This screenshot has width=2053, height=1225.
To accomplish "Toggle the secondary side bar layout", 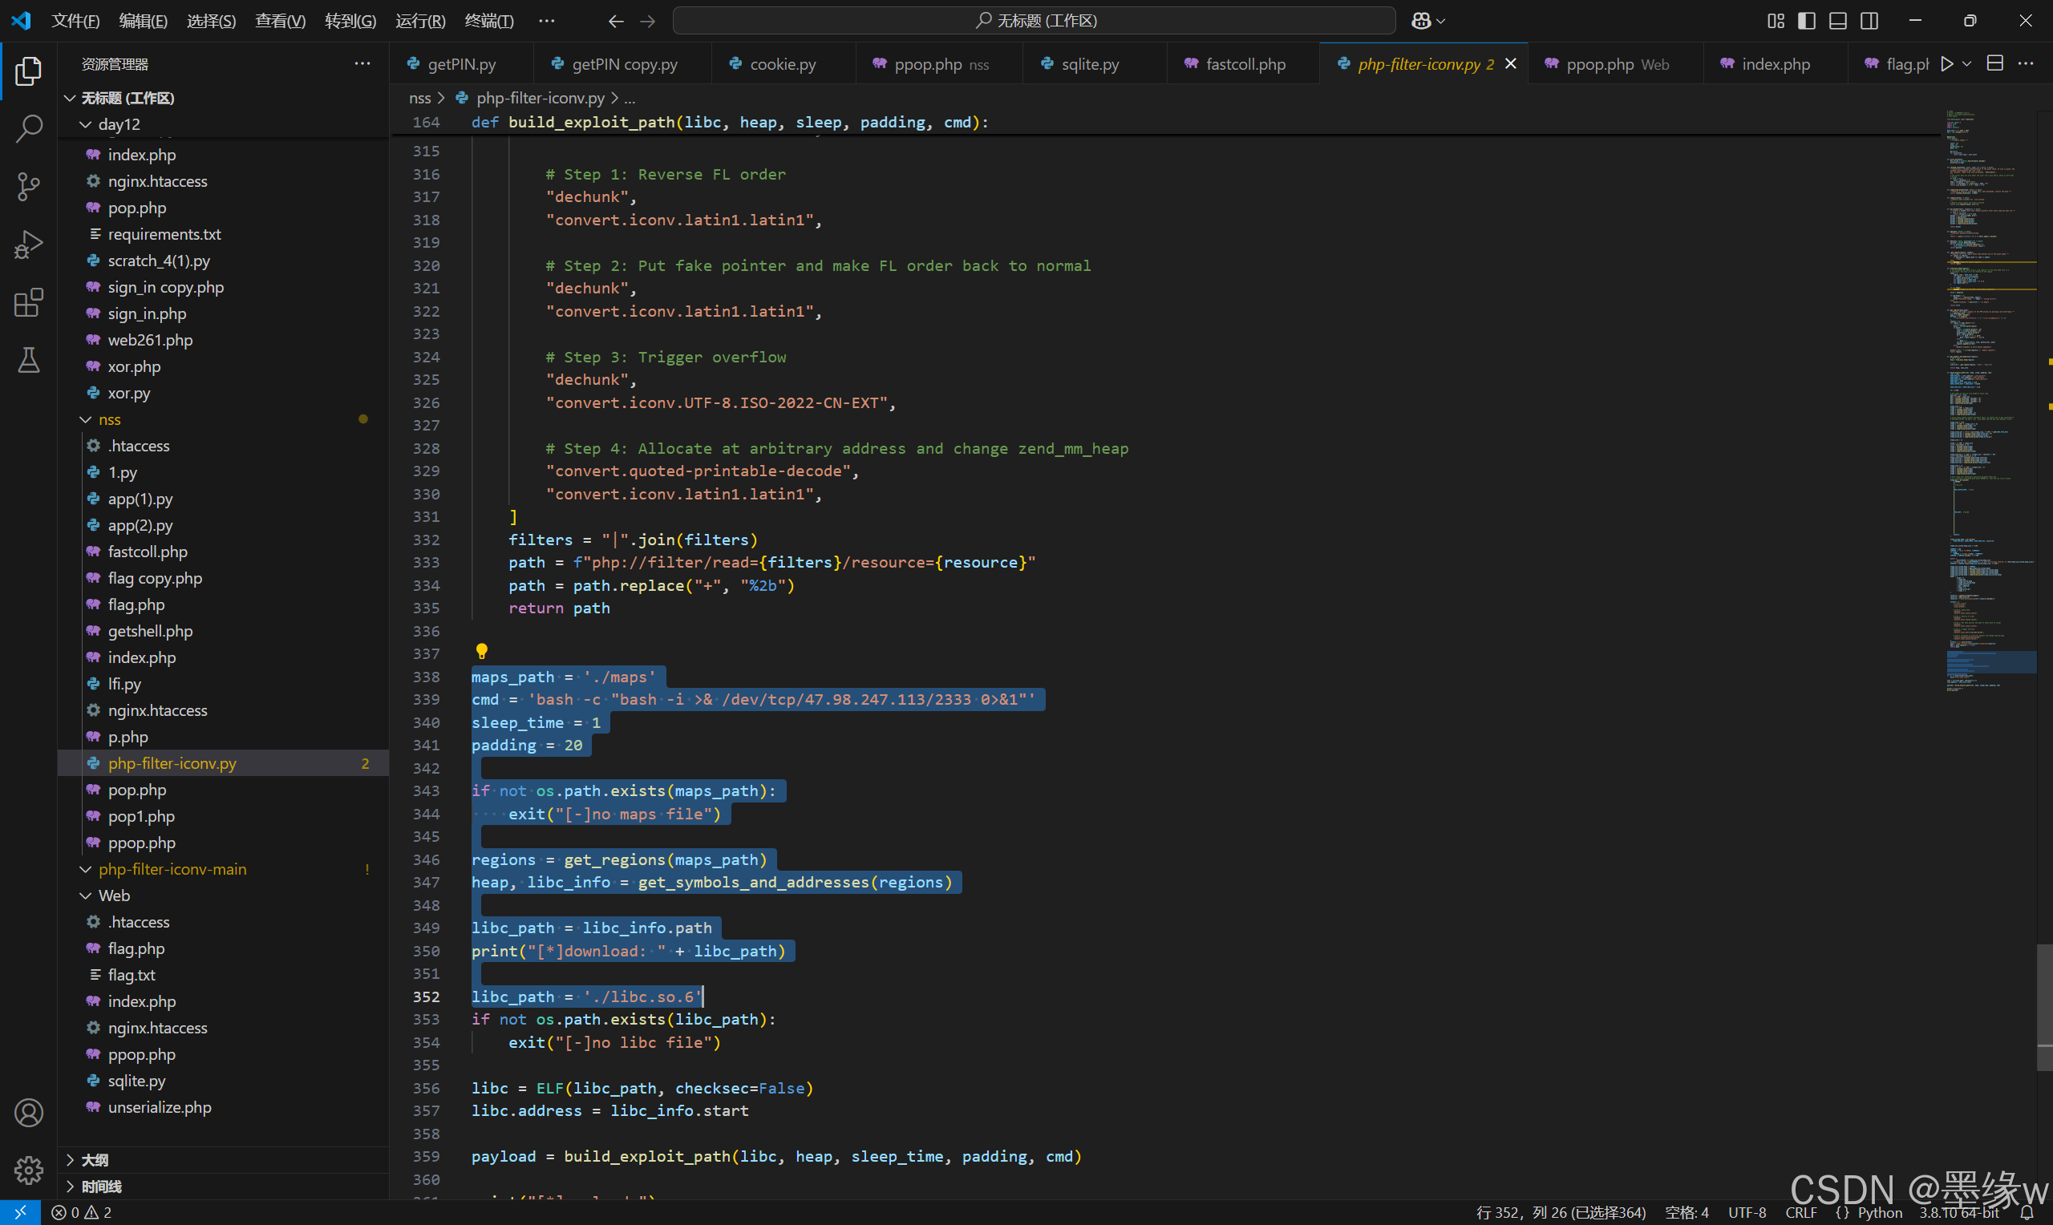I will click(x=1869, y=21).
